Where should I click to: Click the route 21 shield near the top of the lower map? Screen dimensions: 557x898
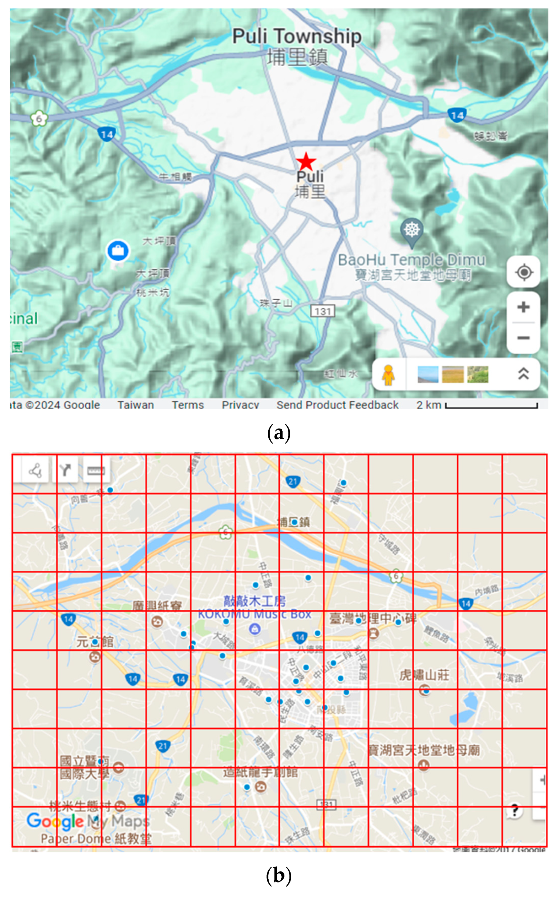(293, 481)
